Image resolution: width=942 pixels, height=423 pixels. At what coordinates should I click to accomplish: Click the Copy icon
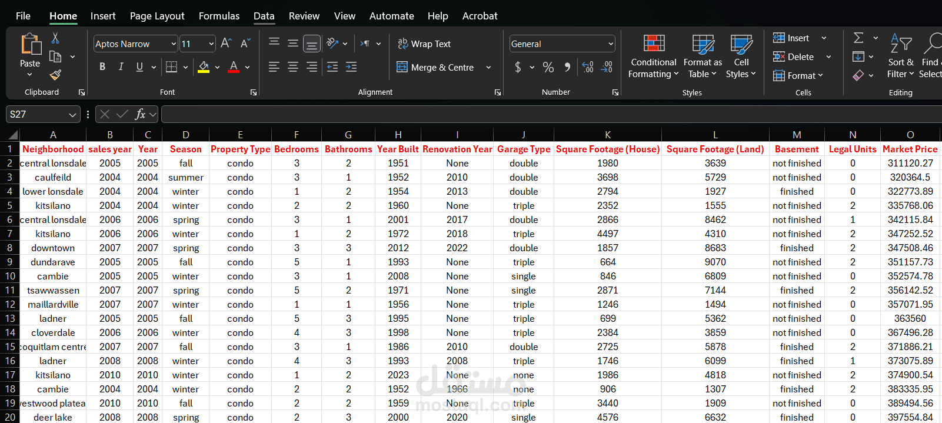pos(55,56)
